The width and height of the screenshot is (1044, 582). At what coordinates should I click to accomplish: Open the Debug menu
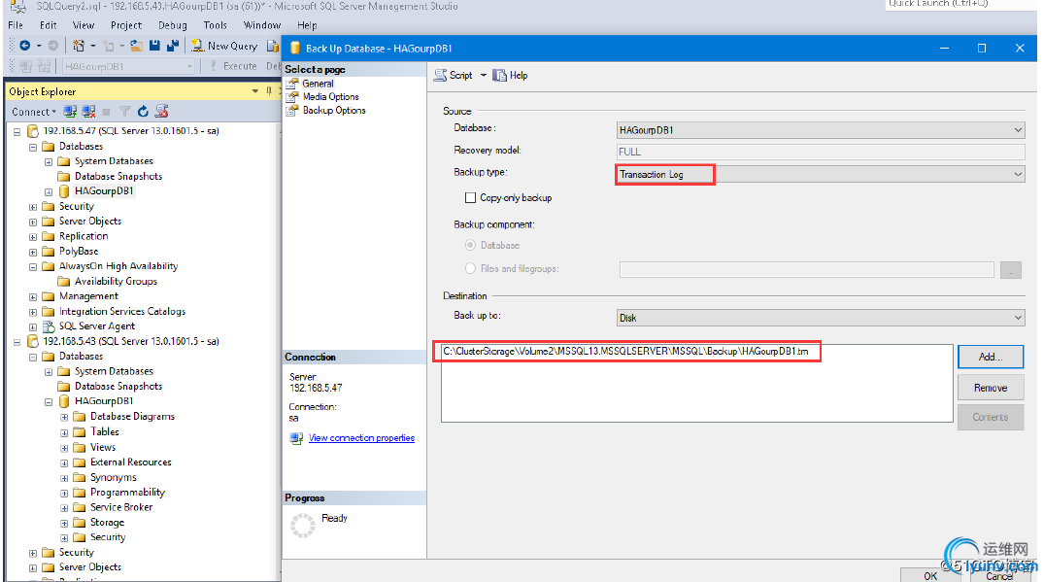coord(173,25)
